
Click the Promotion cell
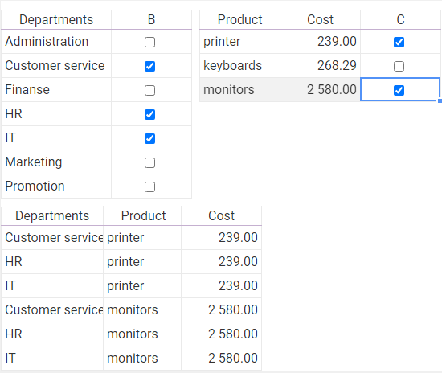[56, 186]
